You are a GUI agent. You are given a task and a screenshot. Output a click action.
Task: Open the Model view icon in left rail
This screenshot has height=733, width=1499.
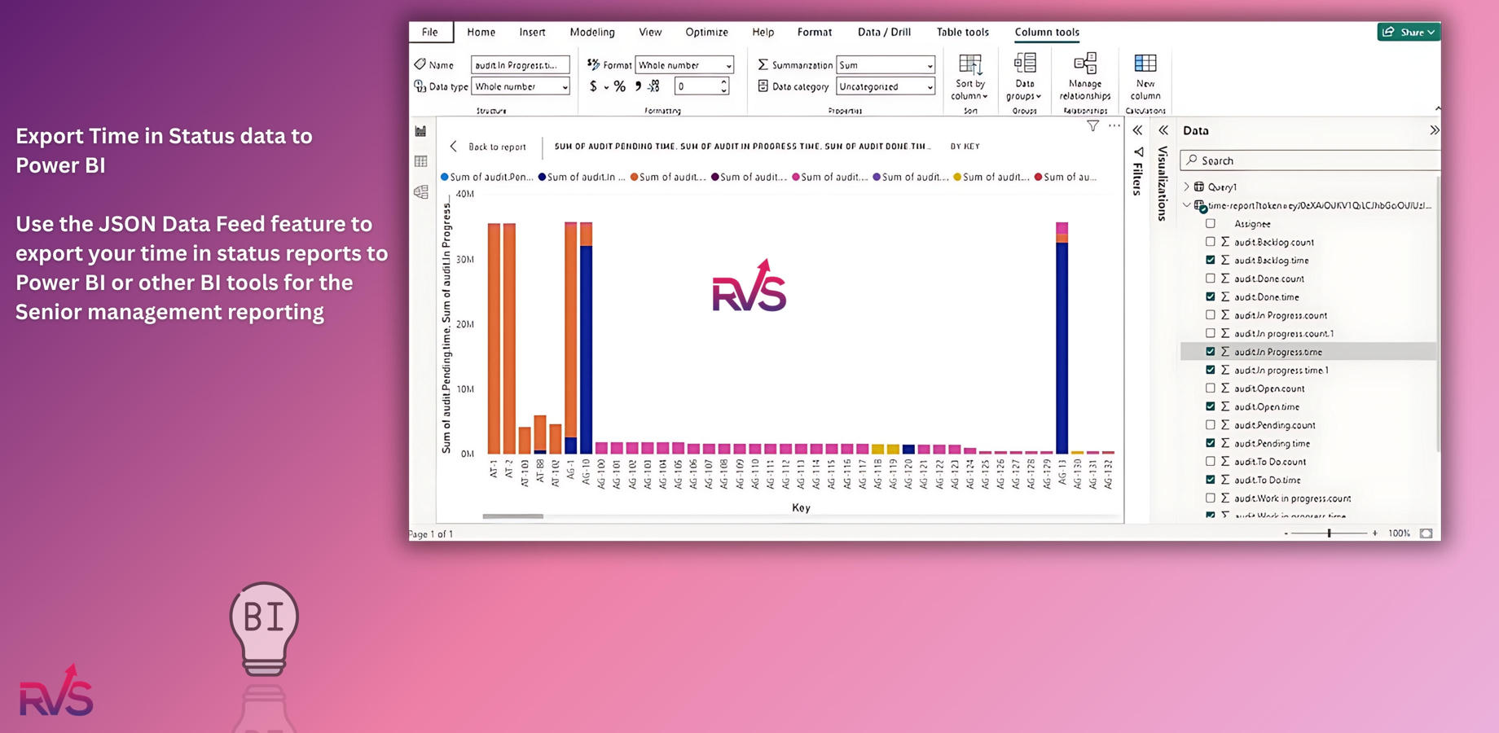(x=420, y=192)
